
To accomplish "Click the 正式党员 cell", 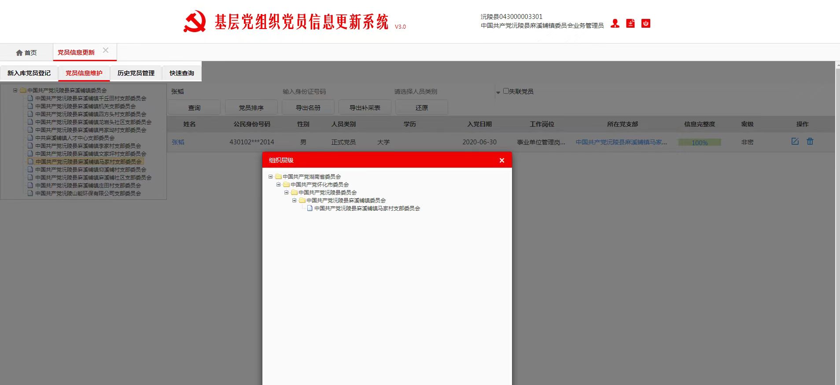I will (x=343, y=142).
